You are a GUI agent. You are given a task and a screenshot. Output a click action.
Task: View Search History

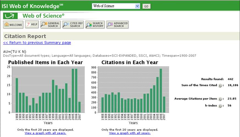(95, 25)
